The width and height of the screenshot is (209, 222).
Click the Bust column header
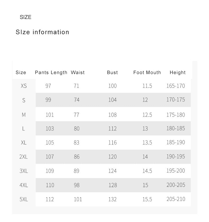pos(112,73)
